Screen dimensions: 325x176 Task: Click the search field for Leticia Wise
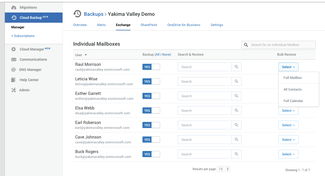pyautogui.click(x=205, y=81)
